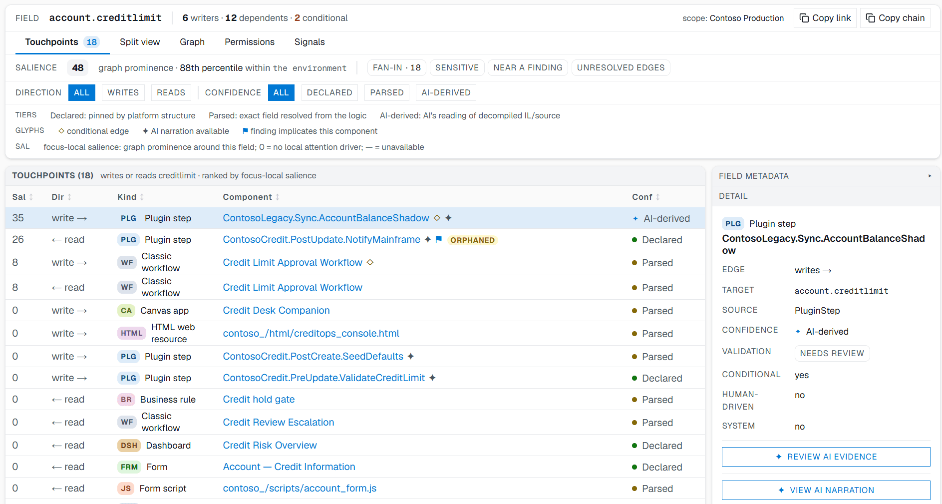Screen dimensions: 942x504
Task: Sort by the Dir column
Action: 61,197
